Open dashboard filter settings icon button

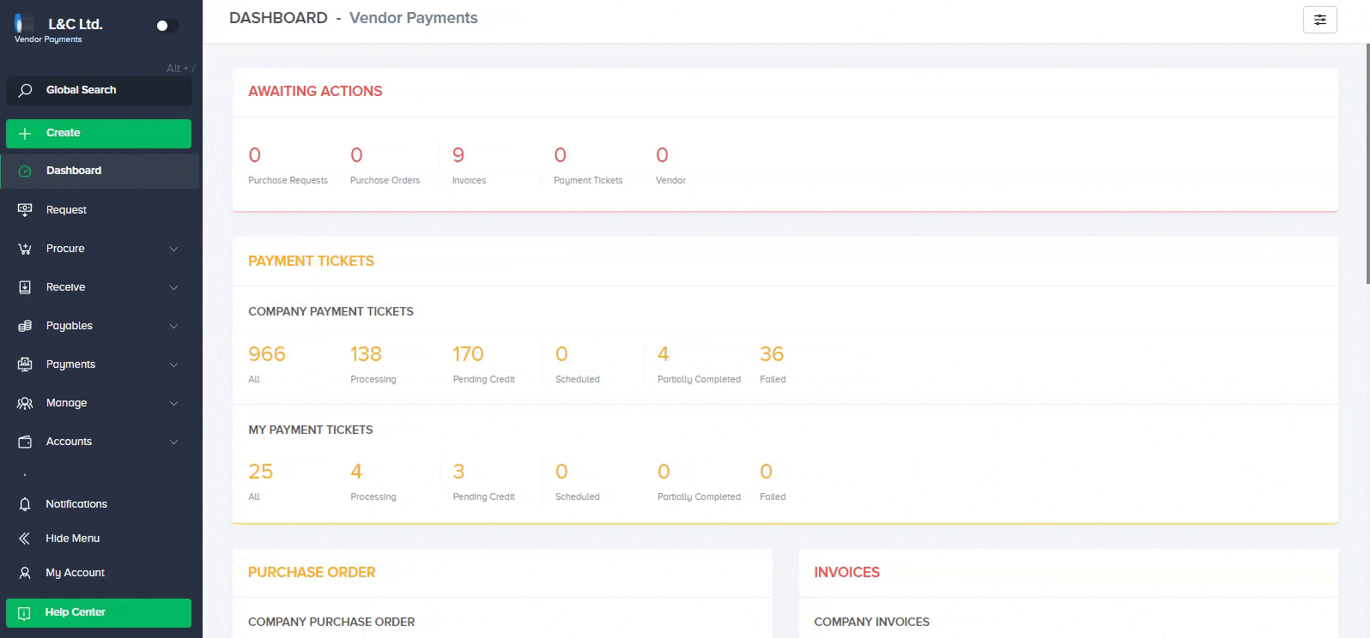(1320, 20)
